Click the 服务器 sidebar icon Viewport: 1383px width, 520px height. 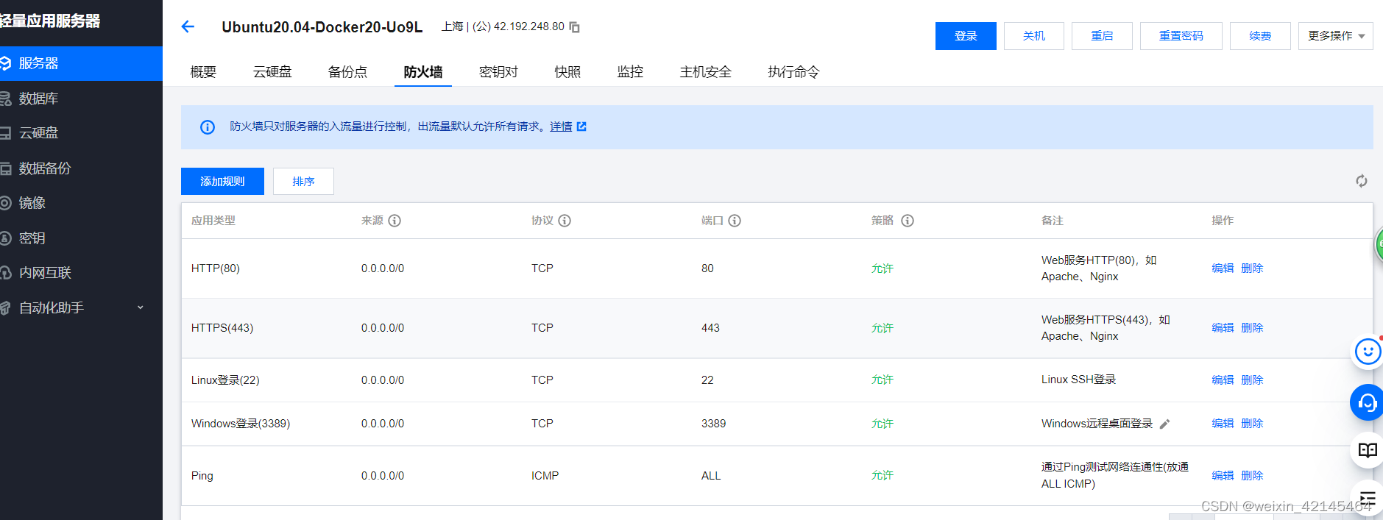point(5,63)
